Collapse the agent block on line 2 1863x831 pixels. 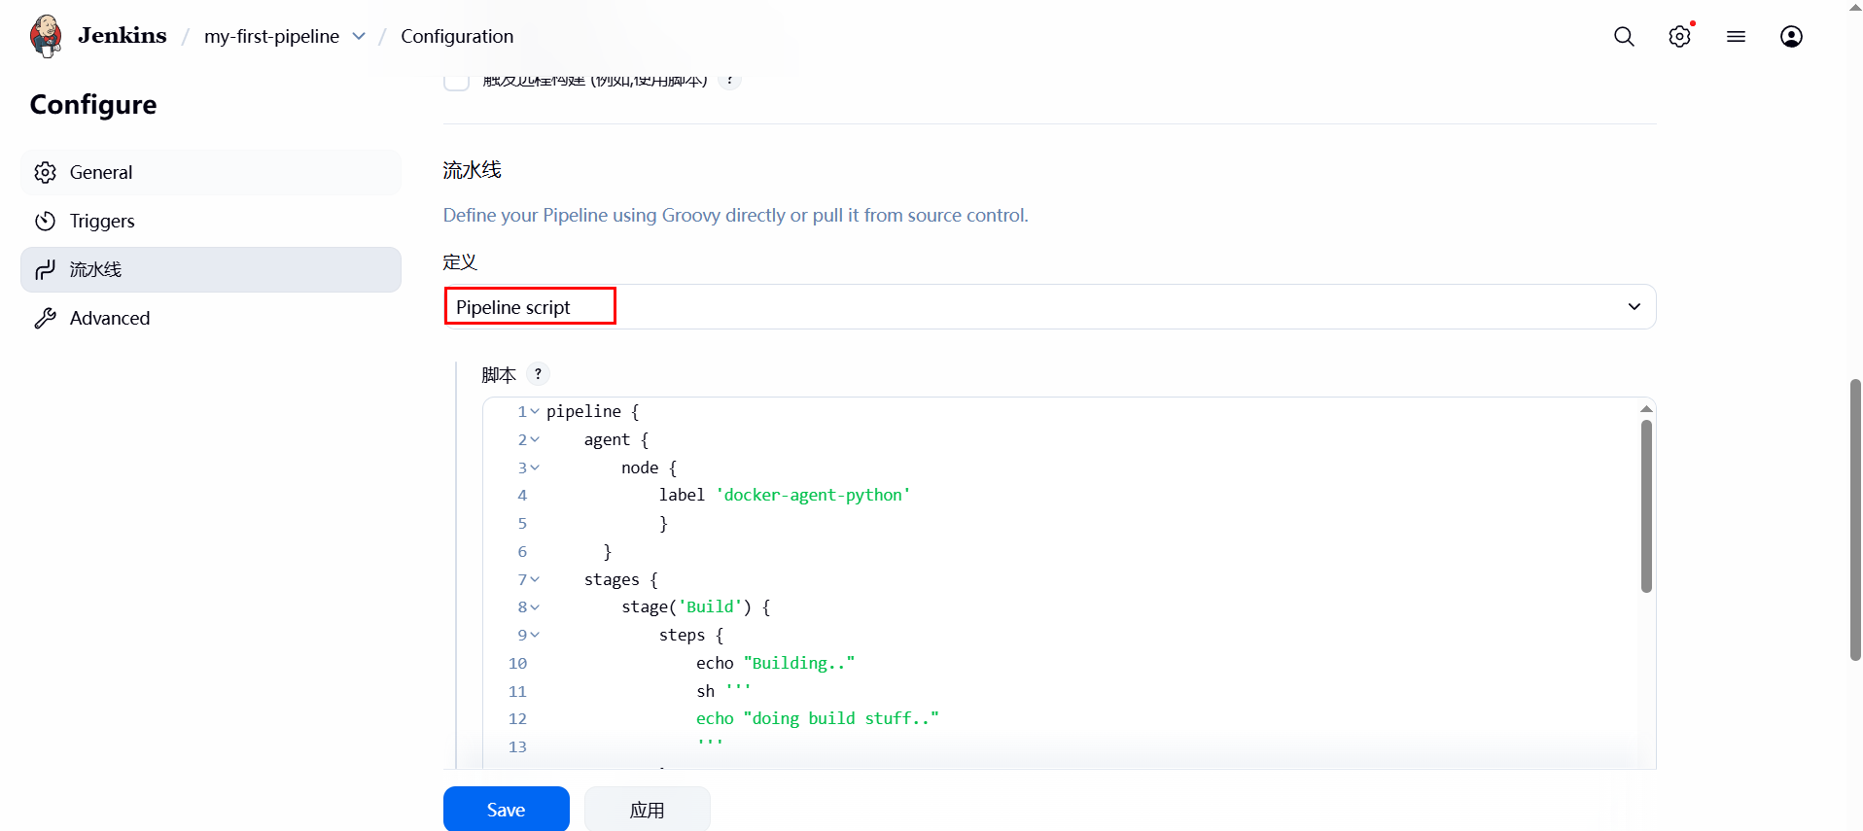535,440
